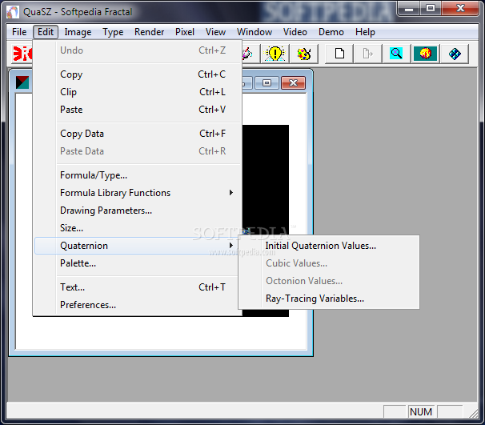This screenshot has height=425, width=485.
Task: Close the open Edit menu
Action: pos(46,32)
